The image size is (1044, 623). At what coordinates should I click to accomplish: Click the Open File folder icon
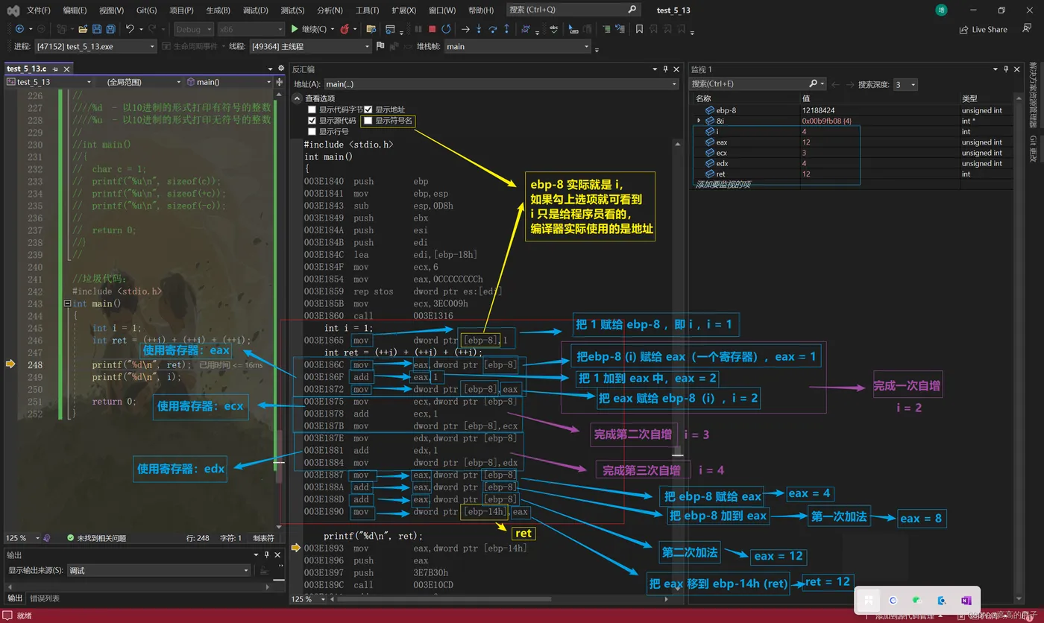83,29
